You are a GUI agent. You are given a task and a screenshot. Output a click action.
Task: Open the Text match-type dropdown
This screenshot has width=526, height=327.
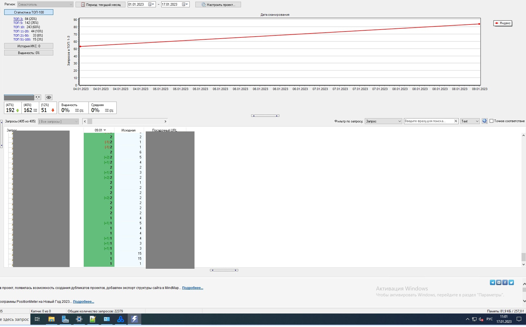pyautogui.click(x=470, y=121)
